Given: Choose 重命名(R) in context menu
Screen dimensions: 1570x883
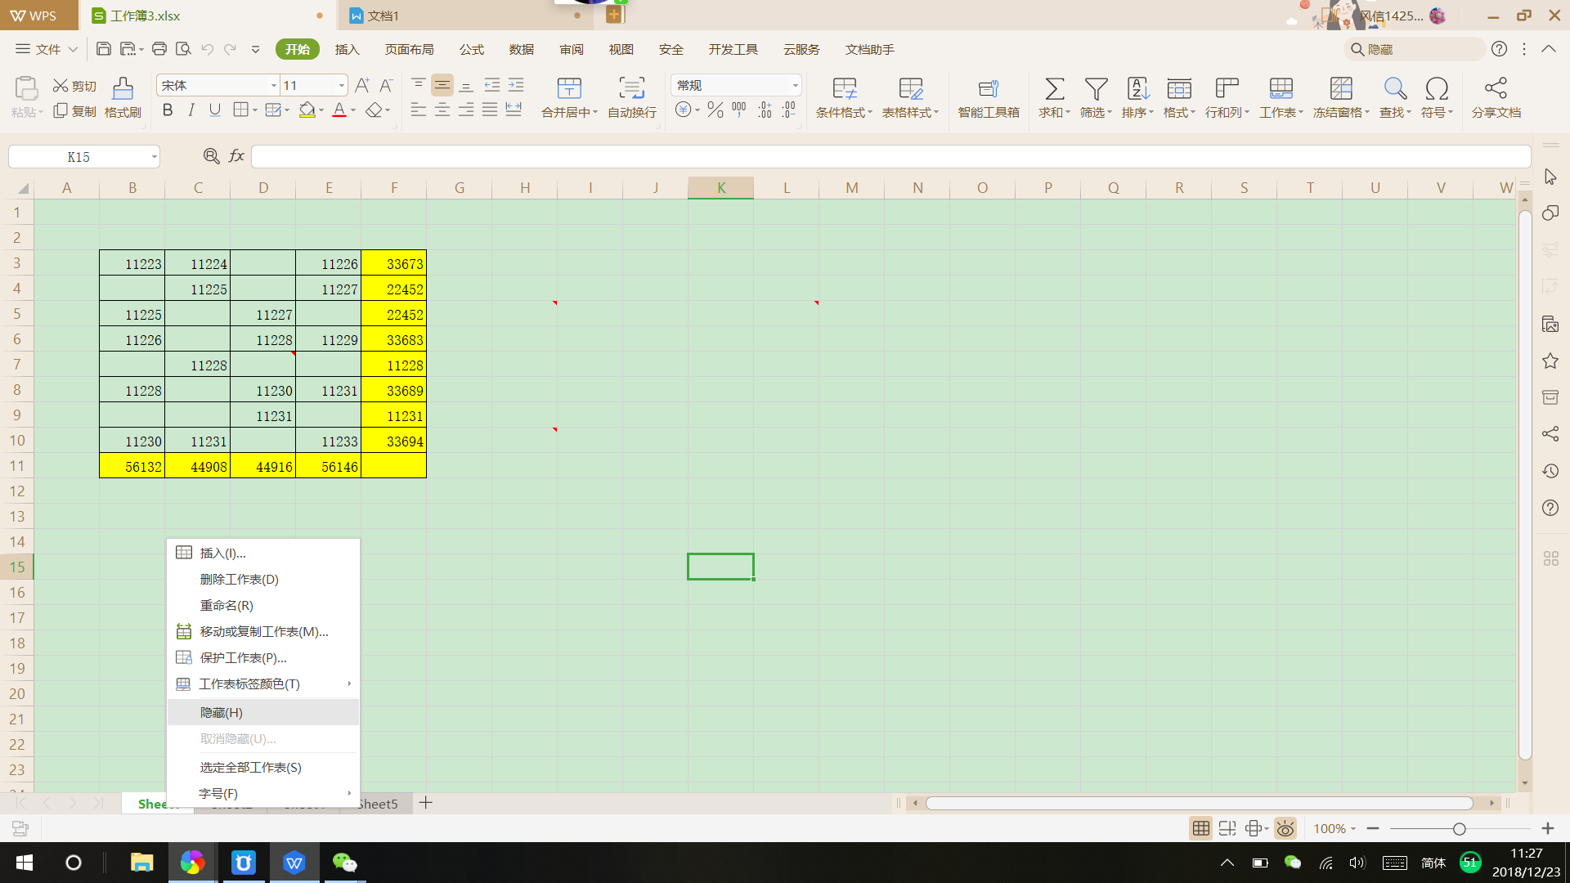Looking at the screenshot, I should click(x=263, y=606).
